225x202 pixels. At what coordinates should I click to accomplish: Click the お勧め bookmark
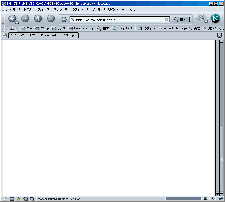pyautogui.click(x=209, y=28)
